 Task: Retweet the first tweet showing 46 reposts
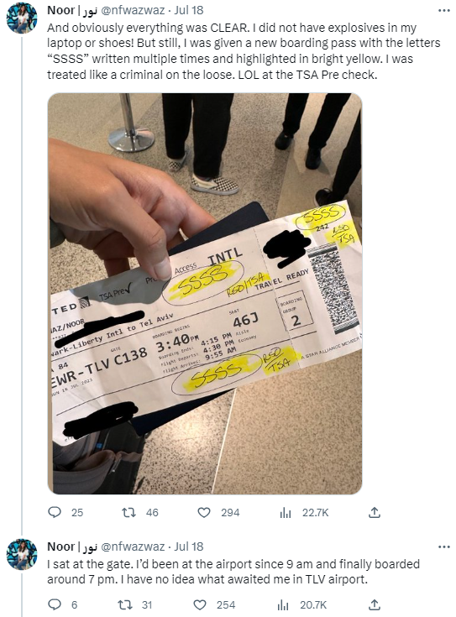pyautogui.click(x=128, y=512)
